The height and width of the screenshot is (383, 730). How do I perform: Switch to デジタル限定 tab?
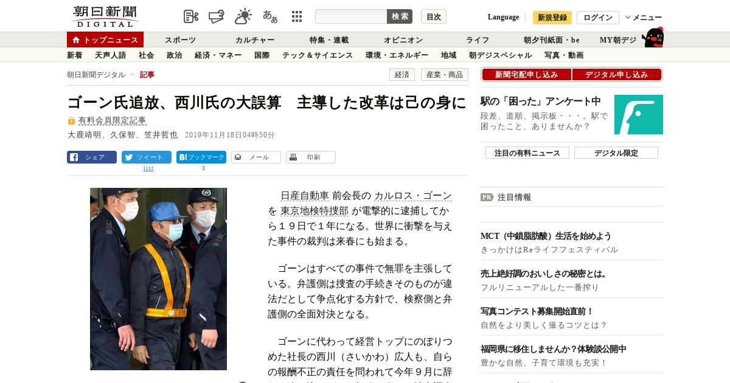pyautogui.click(x=616, y=153)
